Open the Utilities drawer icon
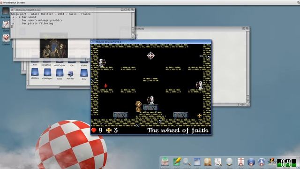This screenshot has height=169, width=300. (35, 72)
